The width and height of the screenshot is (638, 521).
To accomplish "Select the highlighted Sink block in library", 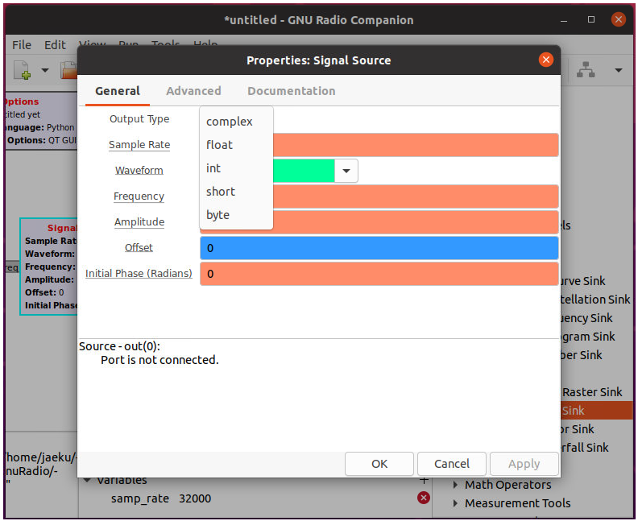I will coord(596,411).
